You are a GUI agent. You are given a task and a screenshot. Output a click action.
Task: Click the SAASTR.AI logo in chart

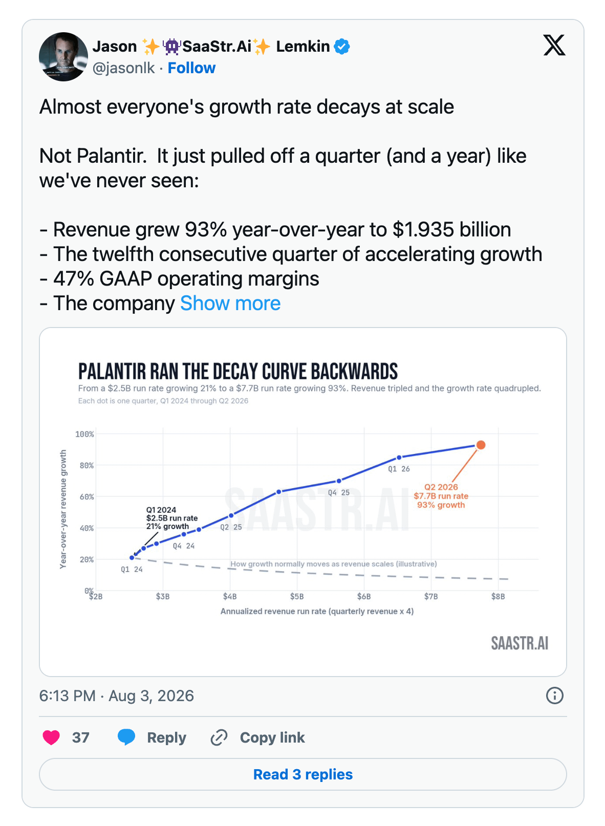(x=520, y=643)
